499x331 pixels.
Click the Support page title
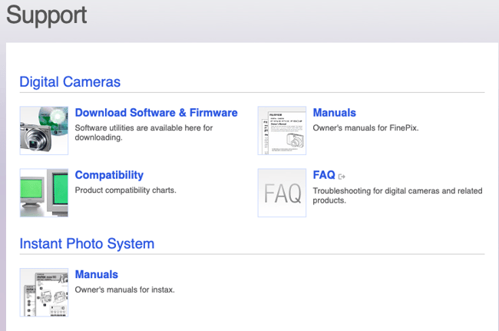click(x=47, y=15)
